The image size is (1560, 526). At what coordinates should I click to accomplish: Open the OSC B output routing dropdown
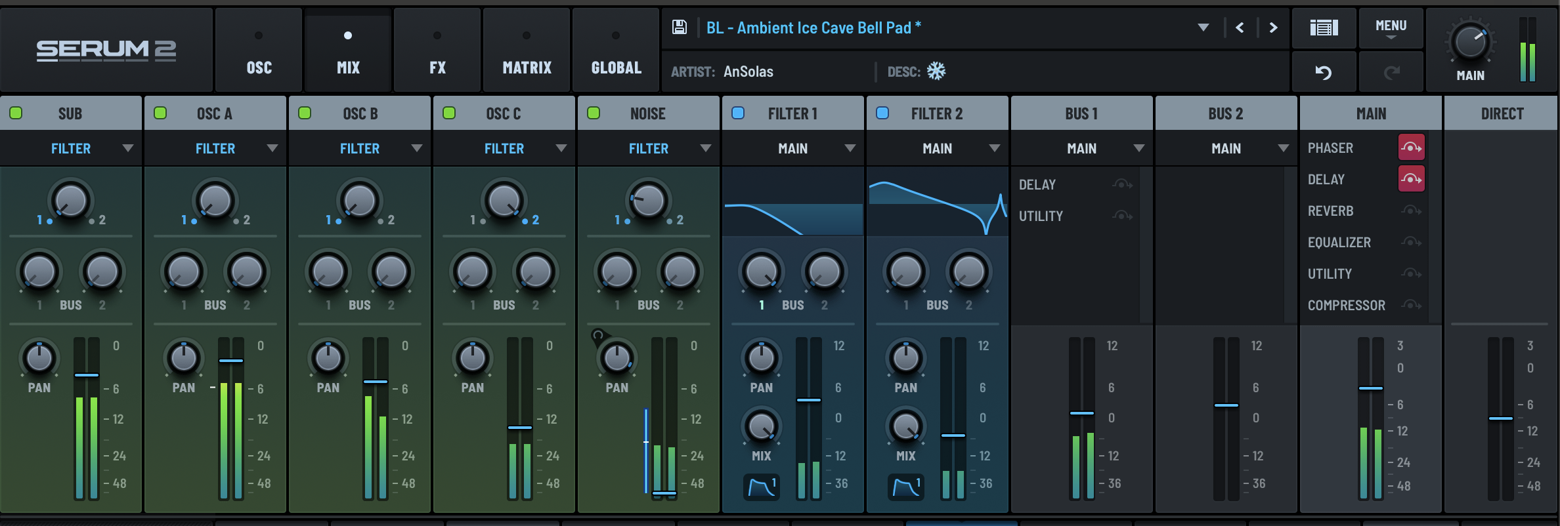click(360, 148)
